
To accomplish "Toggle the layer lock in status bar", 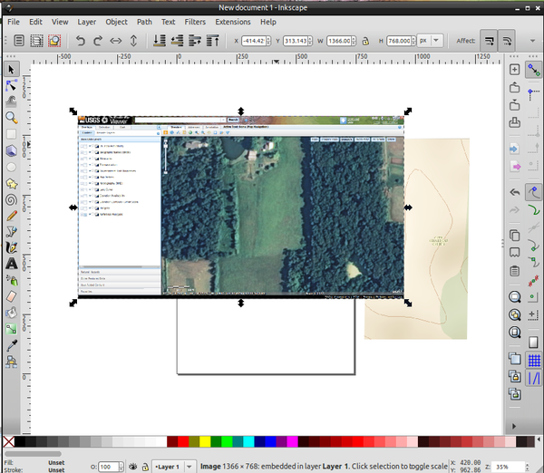I will (146, 466).
